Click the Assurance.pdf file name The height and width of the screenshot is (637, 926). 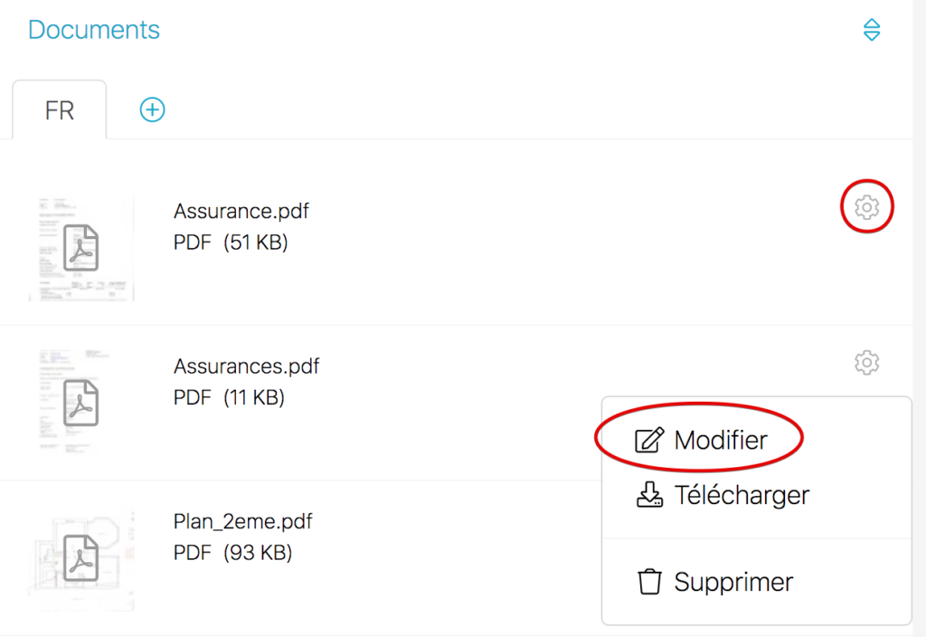click(x=241, y=212)
